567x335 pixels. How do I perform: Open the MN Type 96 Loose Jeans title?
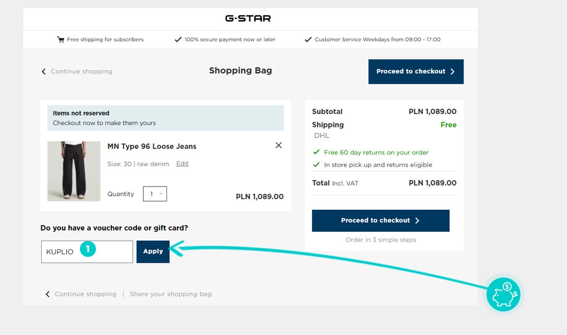tap(152, 146)
